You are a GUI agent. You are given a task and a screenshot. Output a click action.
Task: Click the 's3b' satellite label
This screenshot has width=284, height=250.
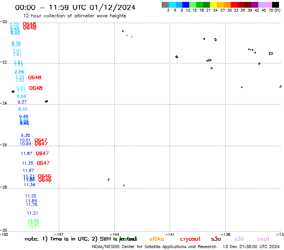239,239
